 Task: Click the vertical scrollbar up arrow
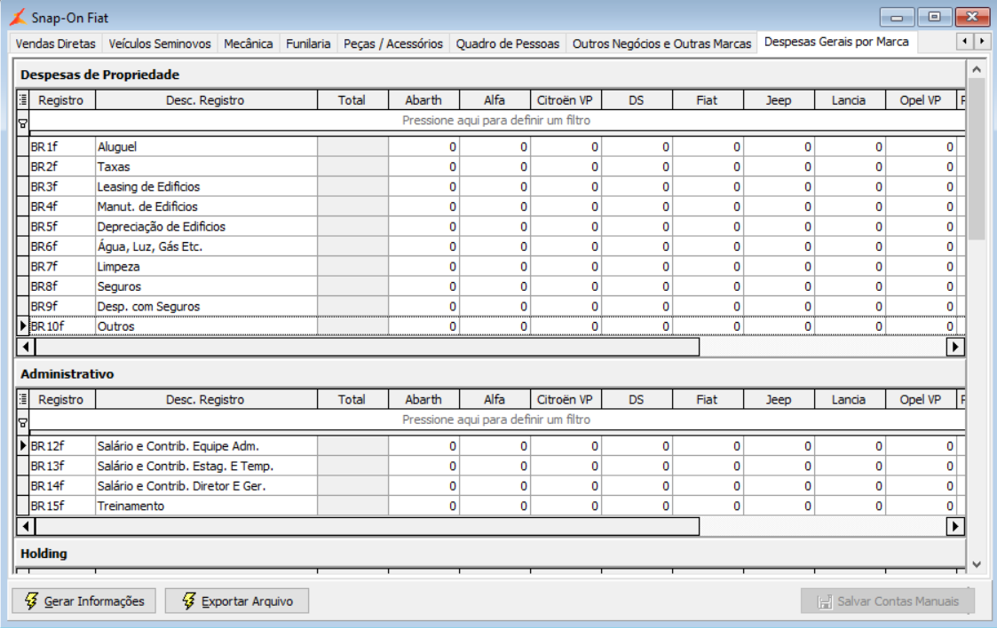[977, 69]
